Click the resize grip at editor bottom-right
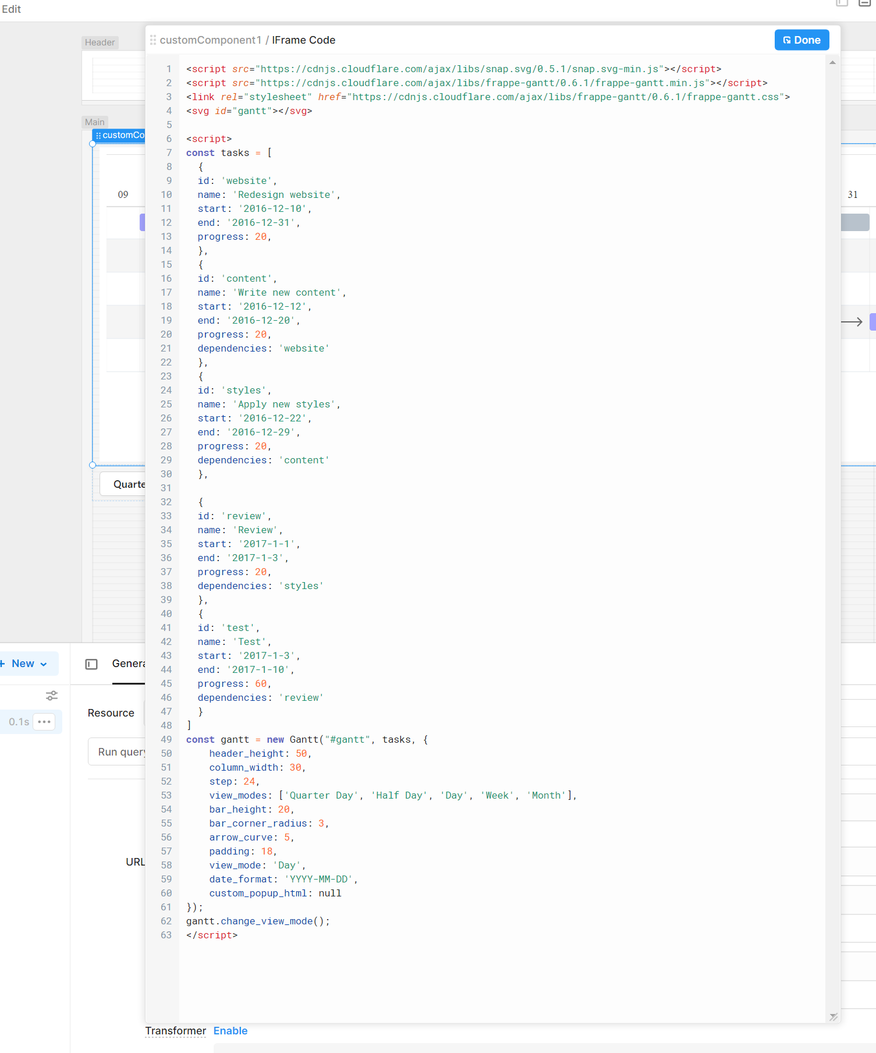 [833, 1016]
